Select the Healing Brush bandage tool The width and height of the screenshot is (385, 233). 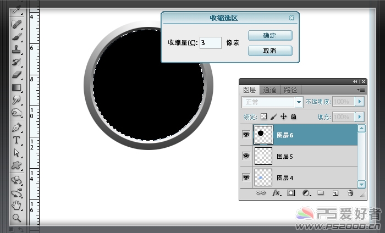click(x=16, y=24)
